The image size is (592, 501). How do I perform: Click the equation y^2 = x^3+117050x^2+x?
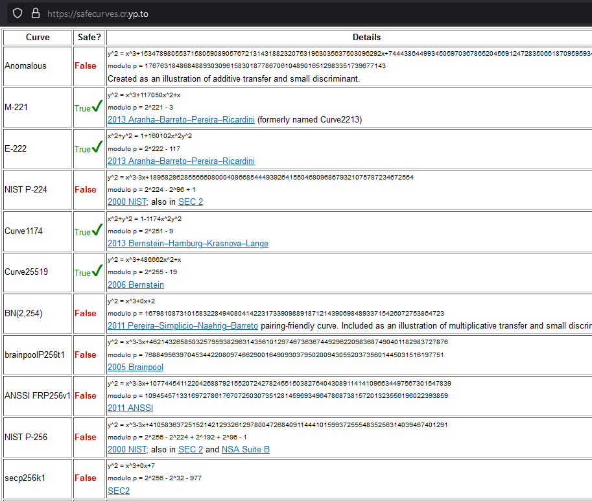coord(144,95)
